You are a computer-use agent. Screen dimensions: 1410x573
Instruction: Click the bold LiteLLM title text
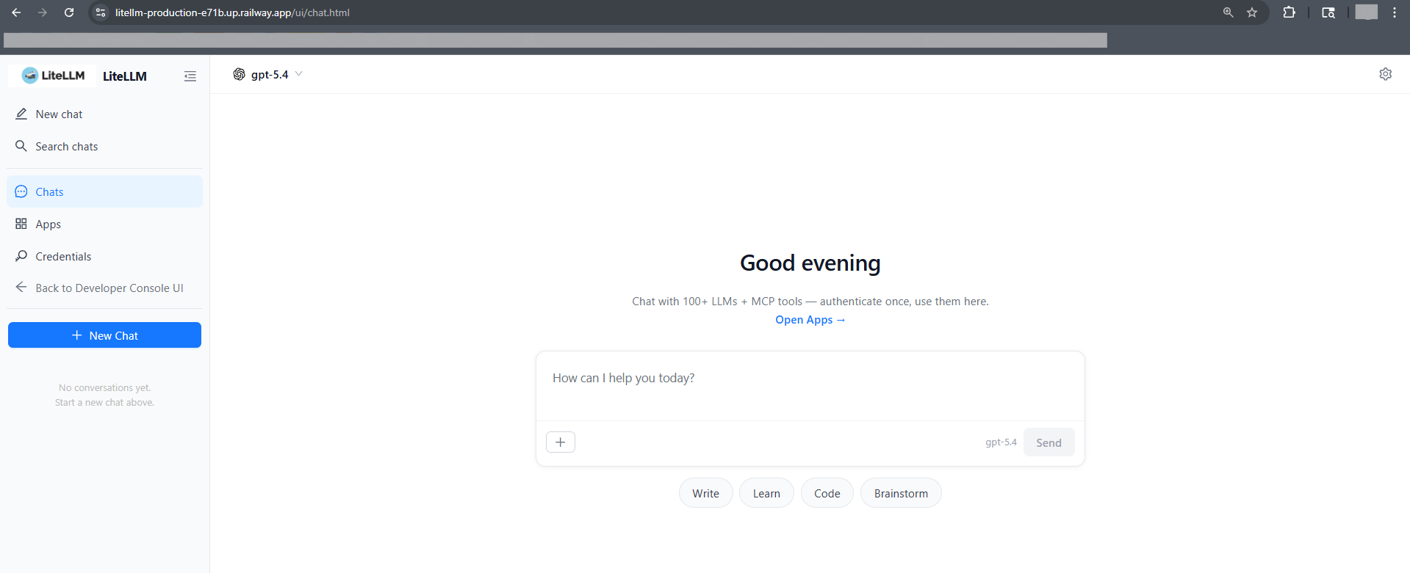(125, 76)
